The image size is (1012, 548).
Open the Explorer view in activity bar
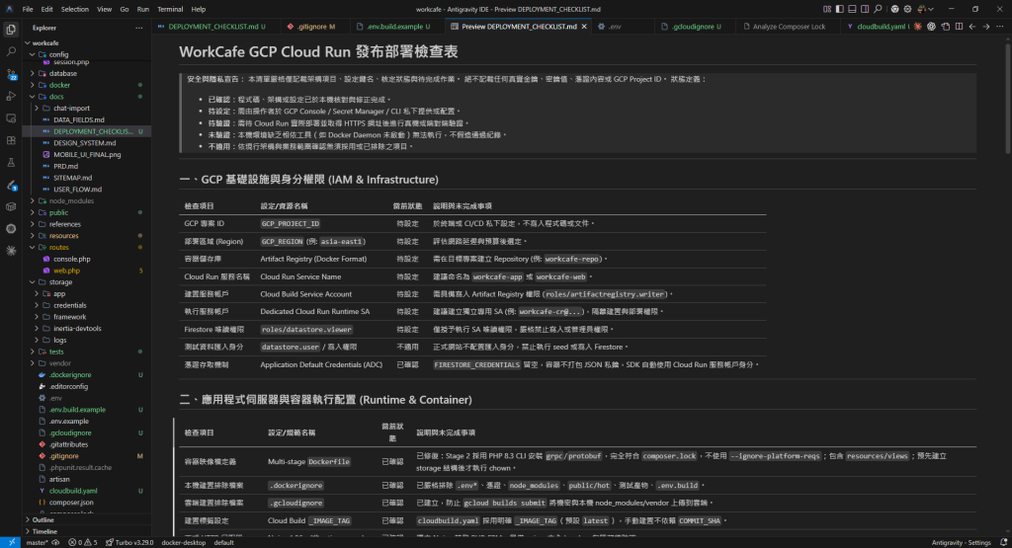coord(11,30)
